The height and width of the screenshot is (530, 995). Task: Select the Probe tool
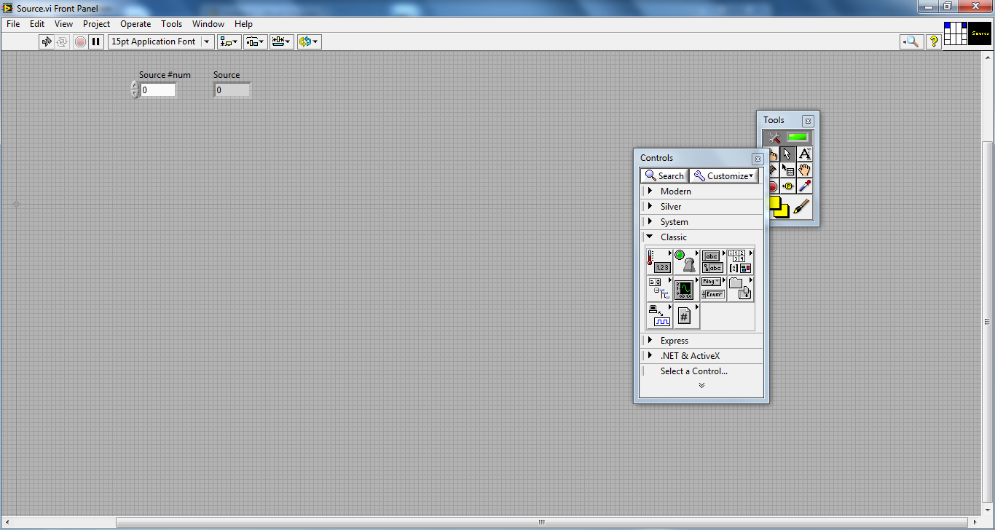point(788,186)
